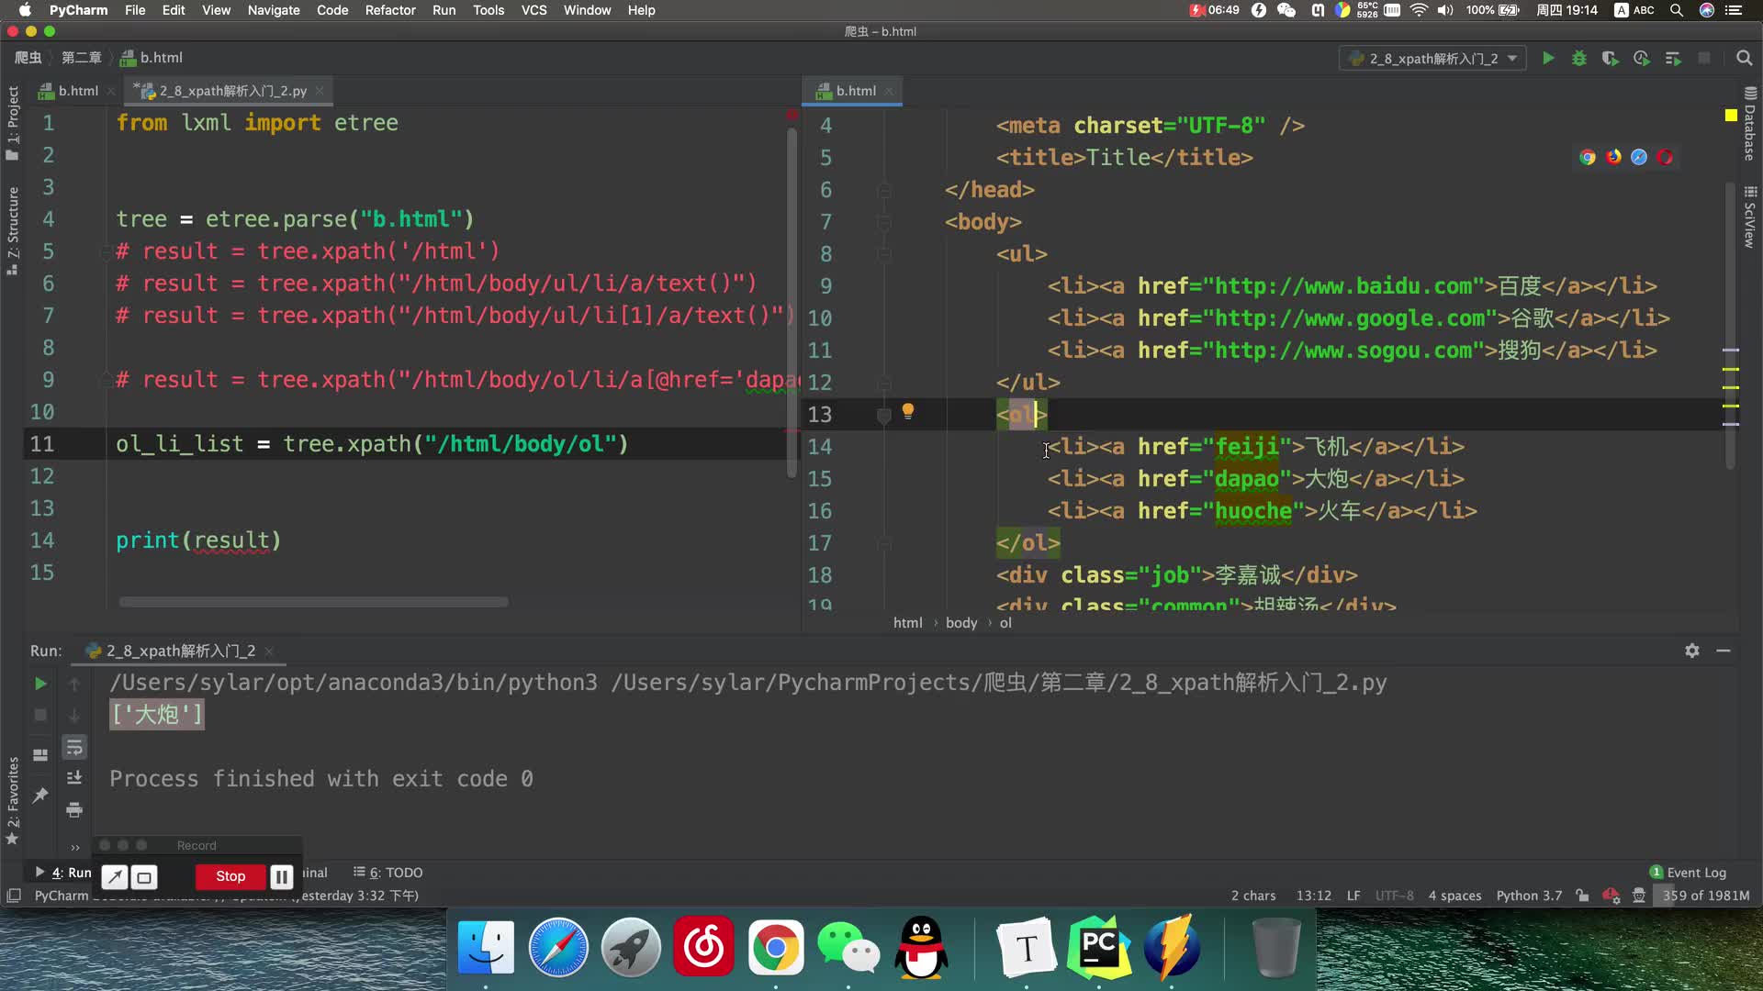The width and height of the screenshot is (1763, 991).
Task: Click the restore layout icon in the Run panel
Action: 39,755
